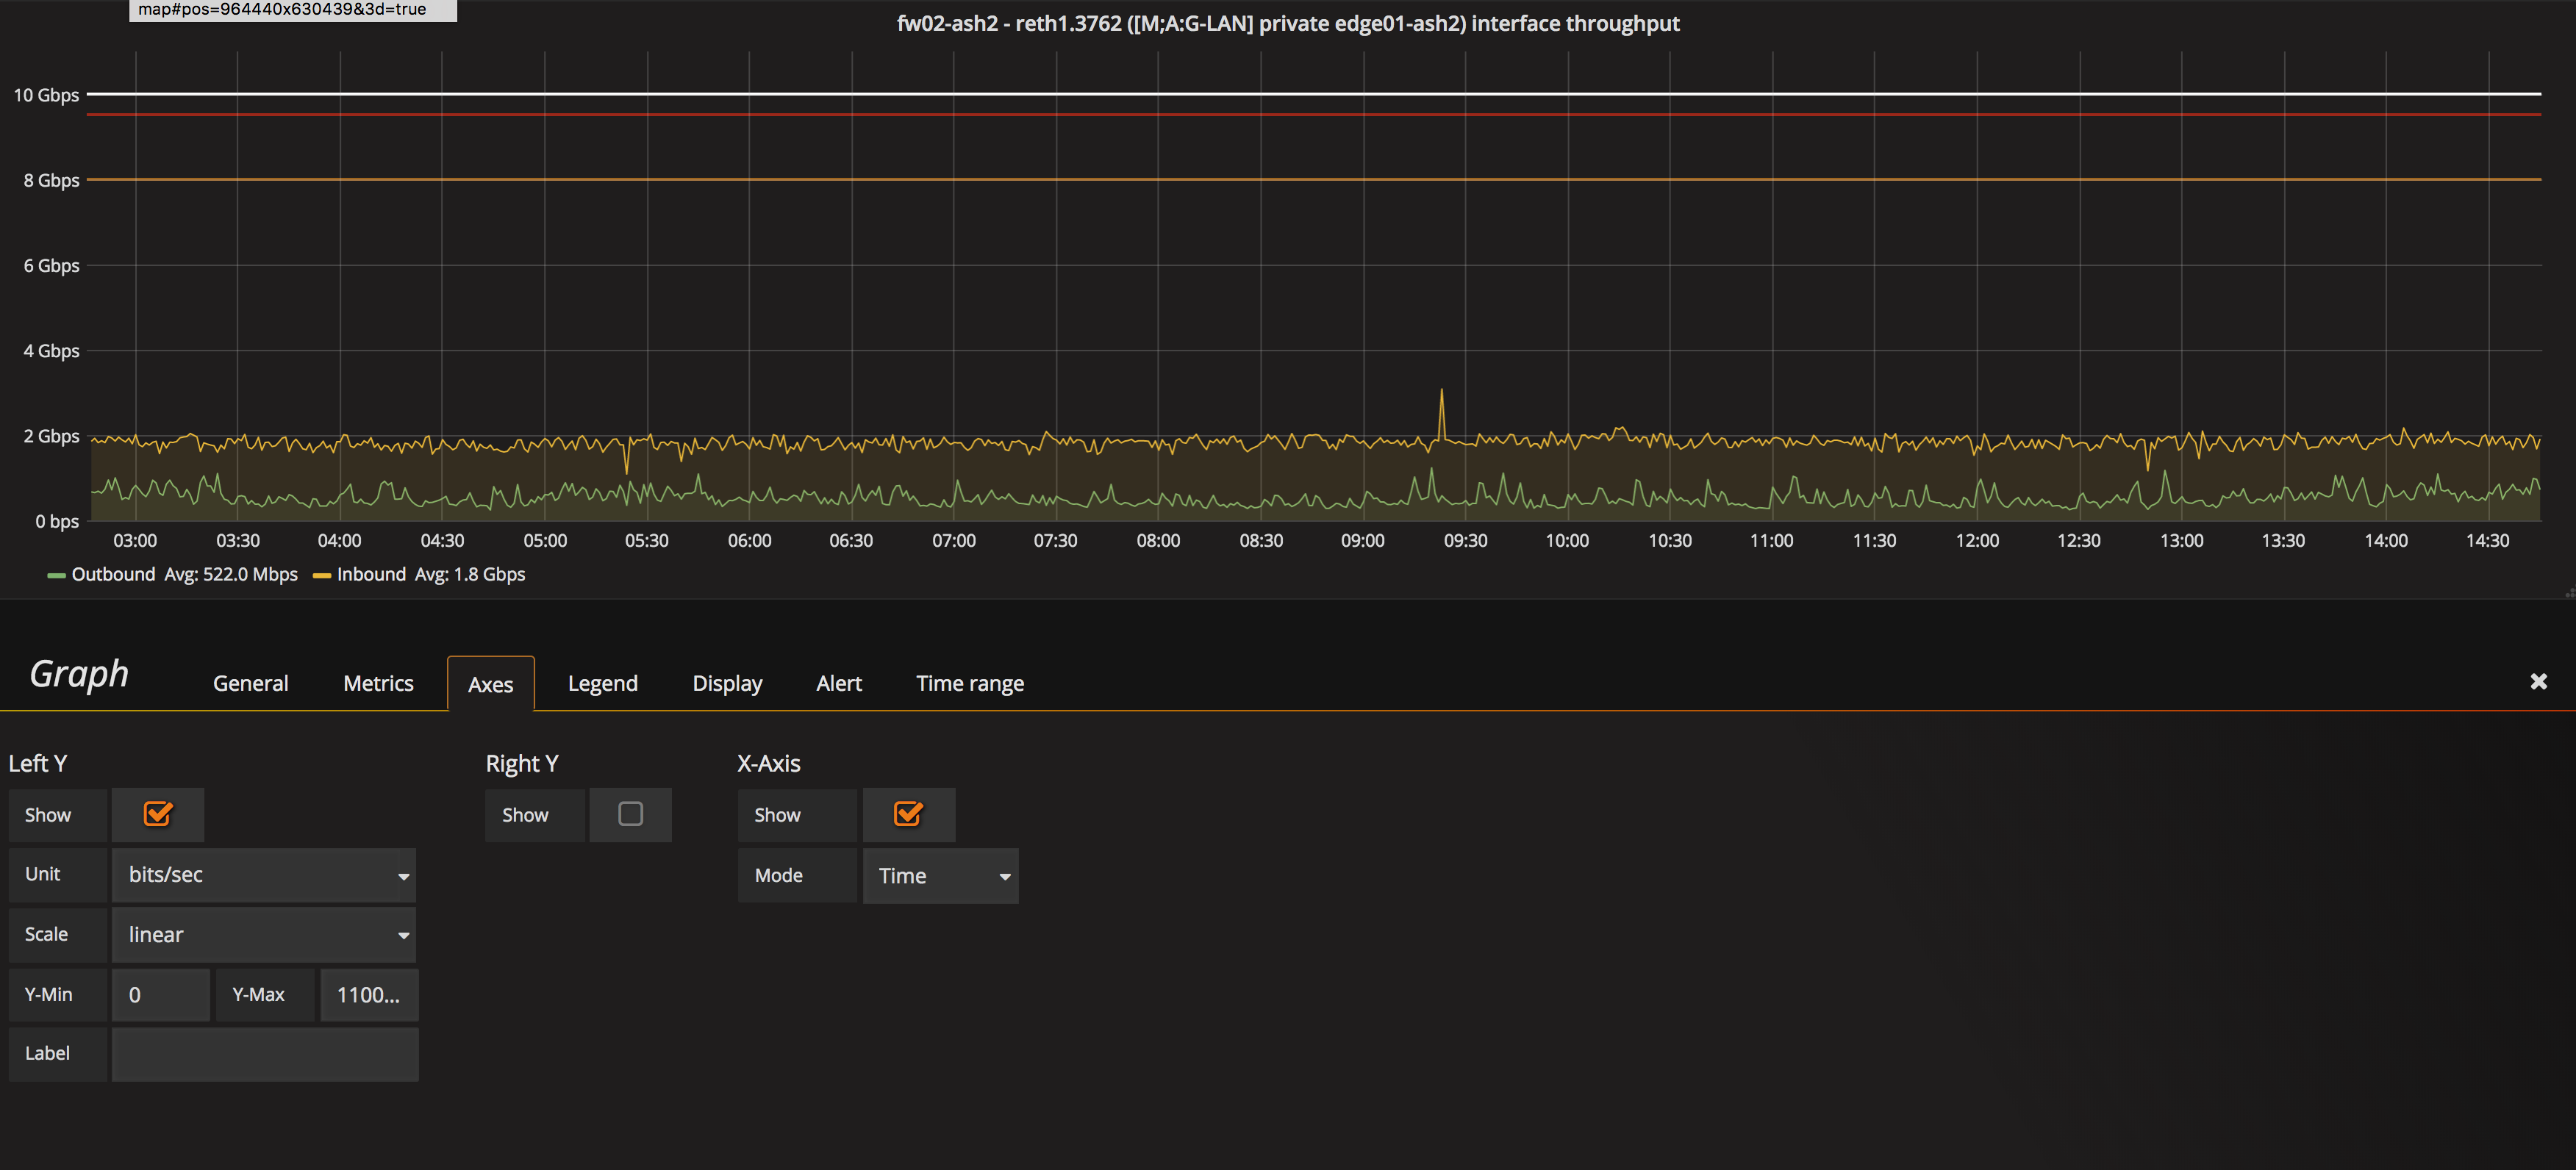Disable the X-Axis Show checkbox
Image resolution: width=2576 pixels, height=1170 pixels.
pyautogui.click(x=908, y=814)
